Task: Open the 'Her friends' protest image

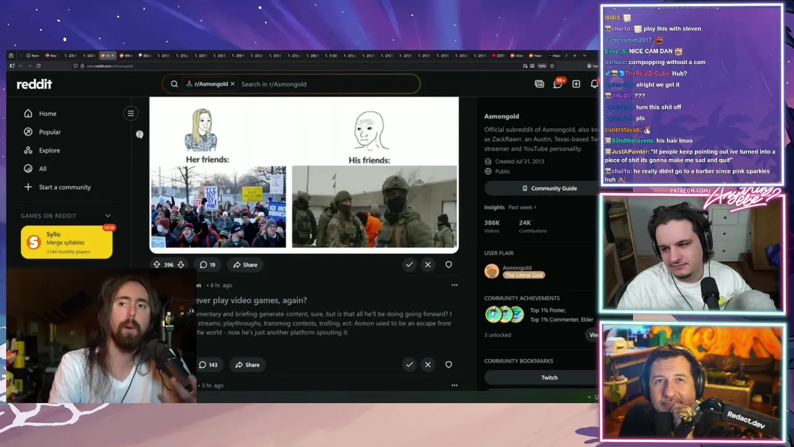Action: click(218, 207)
